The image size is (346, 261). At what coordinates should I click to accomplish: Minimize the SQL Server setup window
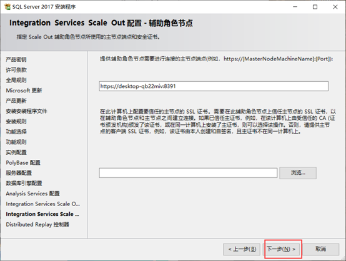click(295, 7)
